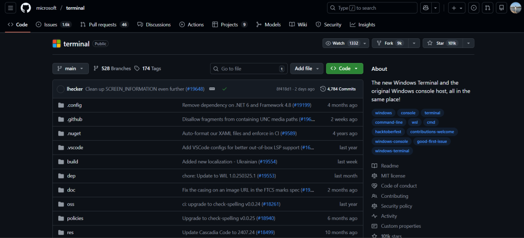Viewport: 524px width, 238px height.
Task: Switch to the Wiki tab
Action: (298, 25)
